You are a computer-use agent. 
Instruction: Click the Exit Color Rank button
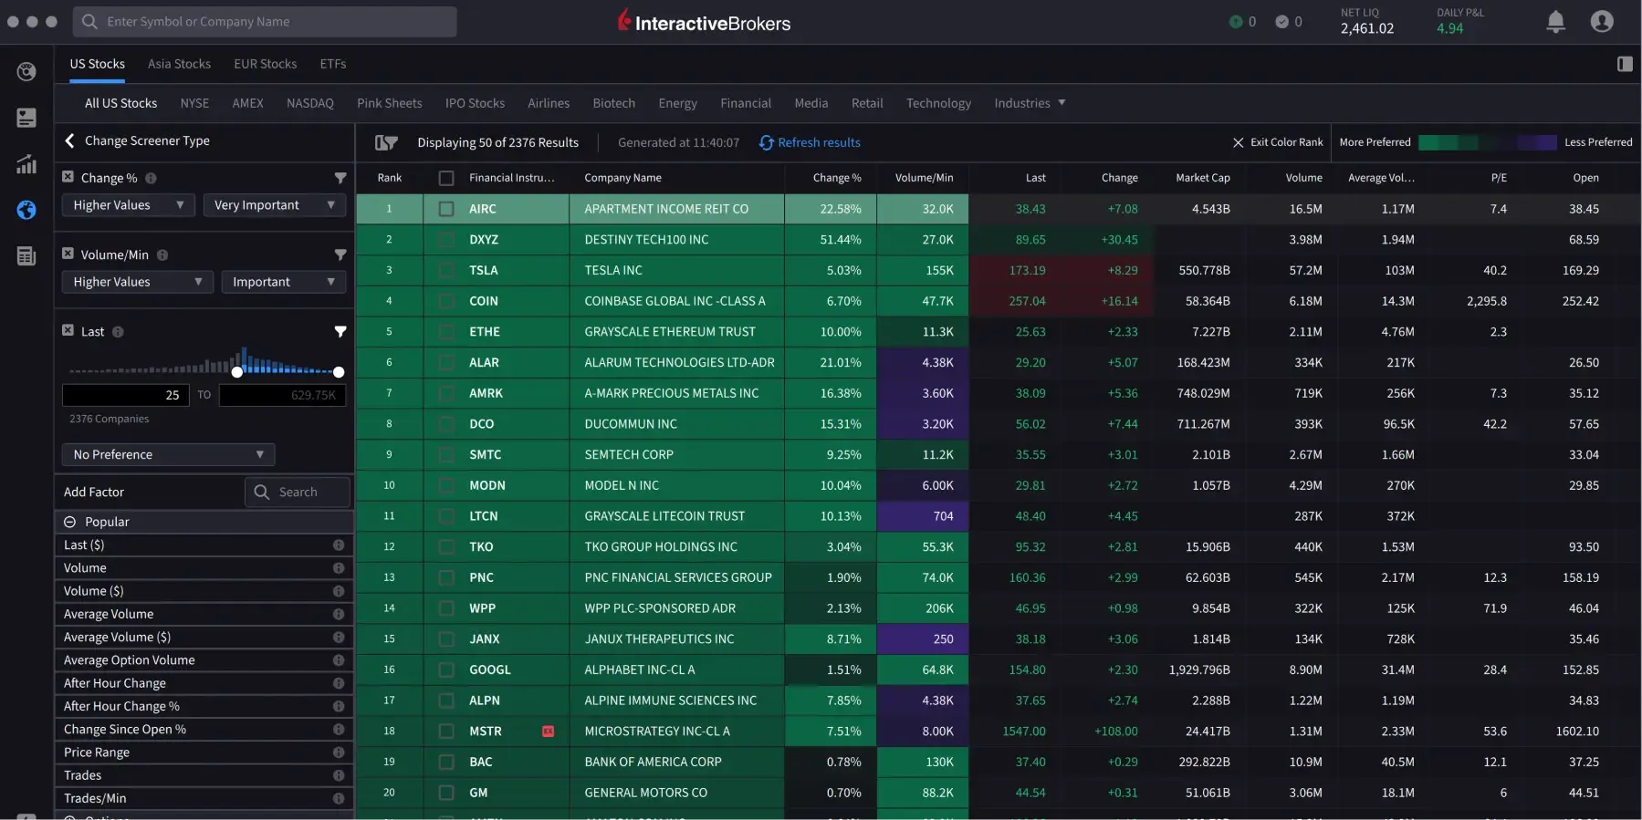(x=1277, y=142)
